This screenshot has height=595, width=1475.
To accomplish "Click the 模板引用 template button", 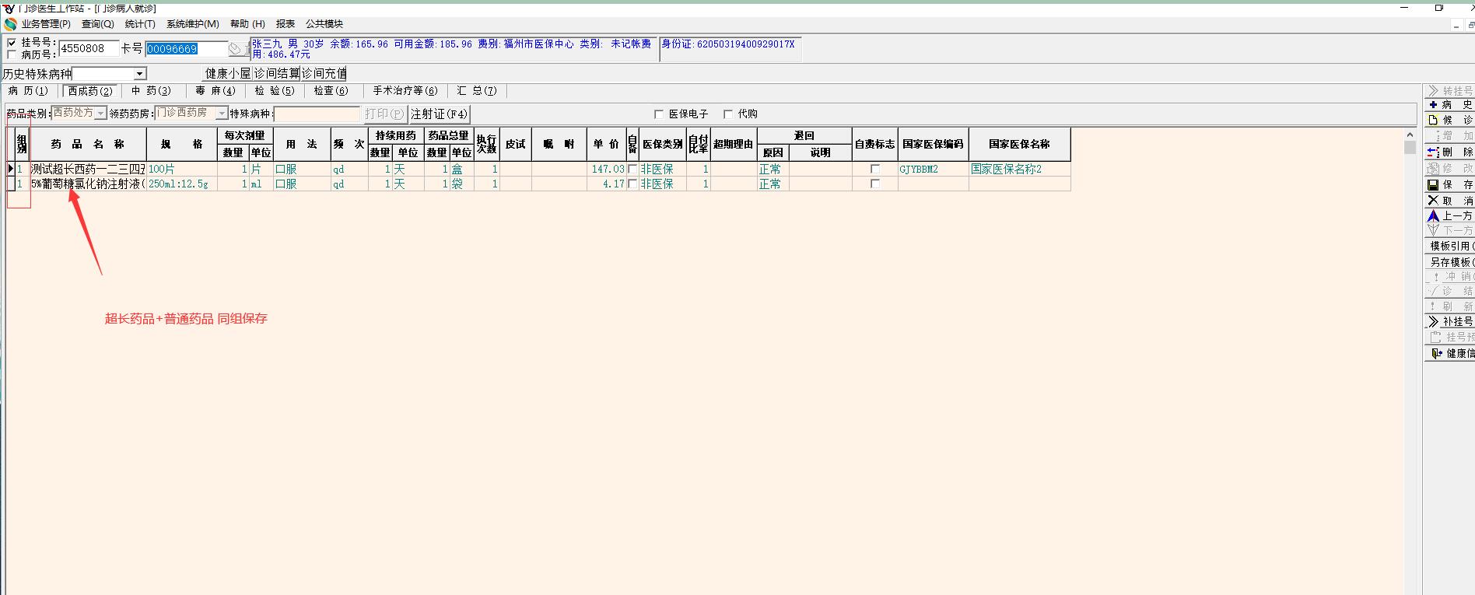I will (x=1450, y=246).
